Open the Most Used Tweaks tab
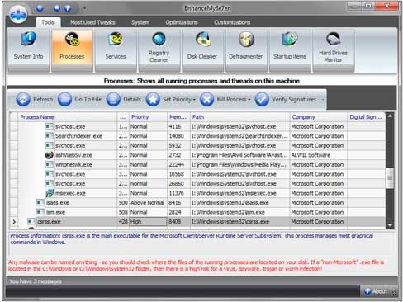Viewport: 403px width, 302px height. point(92,22)
